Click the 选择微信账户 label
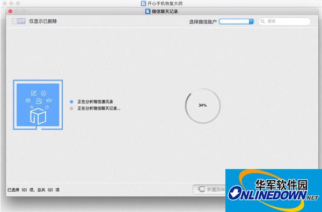This screenshot has height=212, width=322. (203, 22)
